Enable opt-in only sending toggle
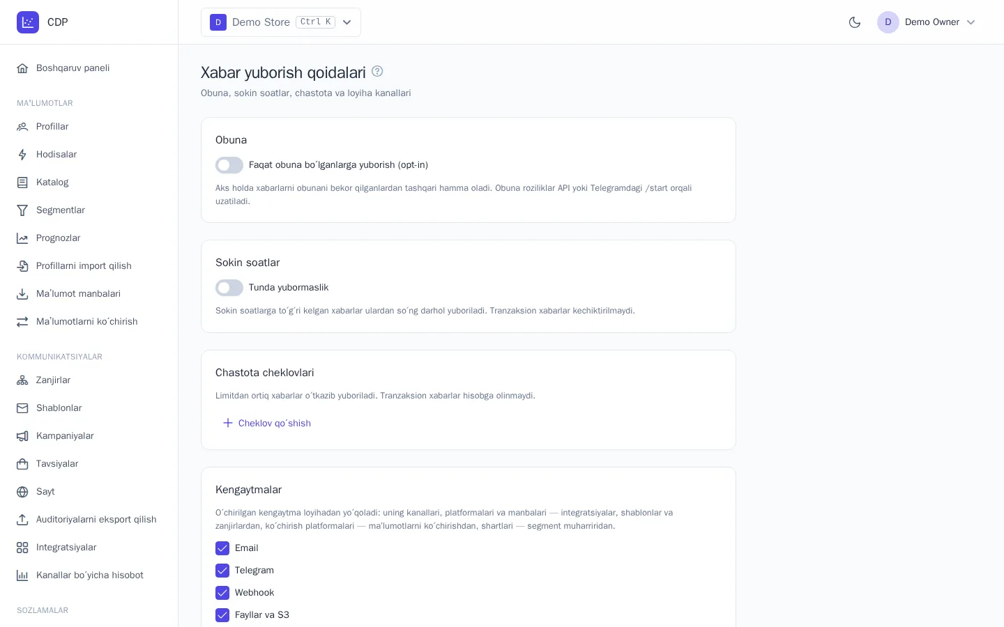This screenshot has height=627, width=1004. (x=229, y=165)
